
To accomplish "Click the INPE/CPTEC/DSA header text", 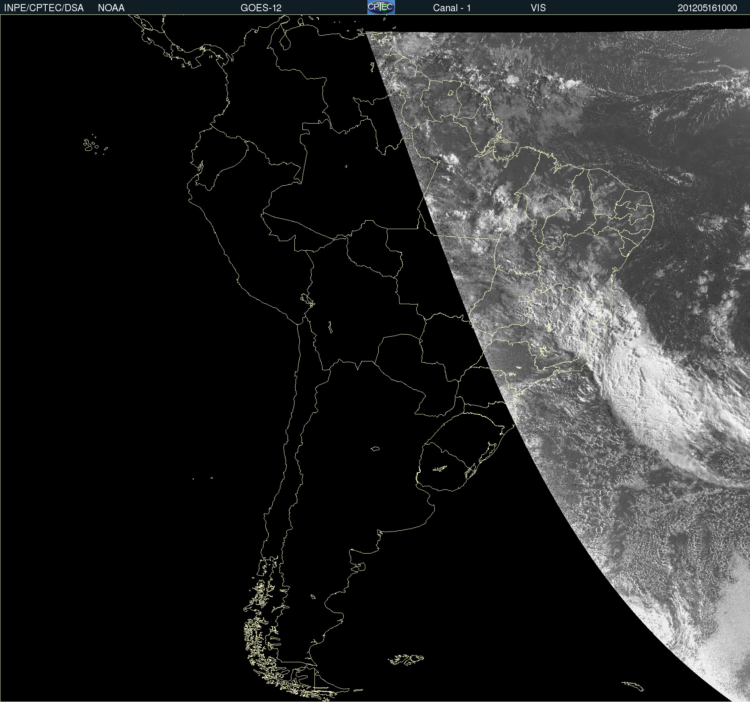I will (x=44, y=8).
